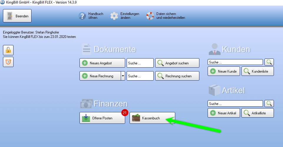The image size is (283, 147).
Task: Click the Angebot suchen button
Action: tap(177, 63)
